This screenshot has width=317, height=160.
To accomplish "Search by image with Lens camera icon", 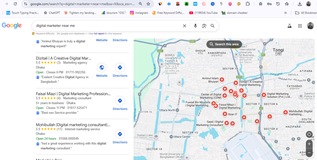I will coord(204,26).
